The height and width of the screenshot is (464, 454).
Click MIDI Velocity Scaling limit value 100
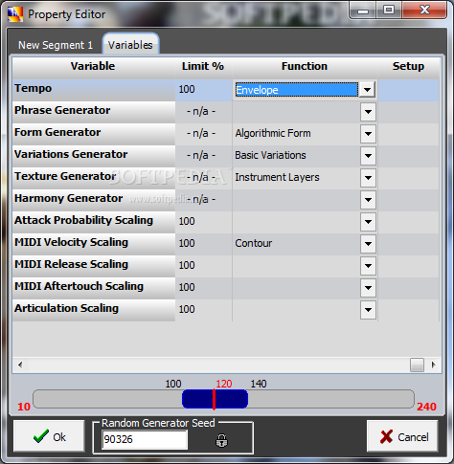tap(187, 243)
